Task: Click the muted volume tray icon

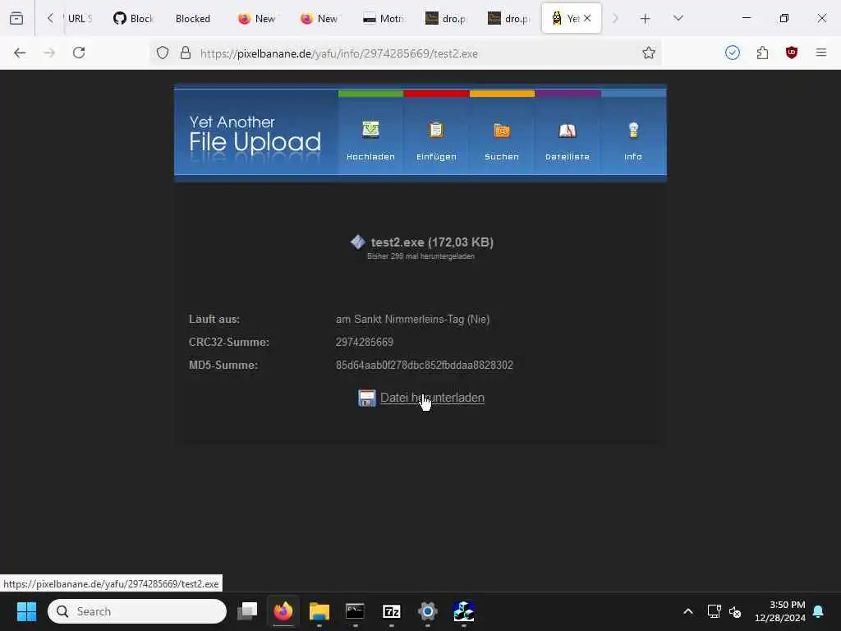Action: tap(735, 611)
